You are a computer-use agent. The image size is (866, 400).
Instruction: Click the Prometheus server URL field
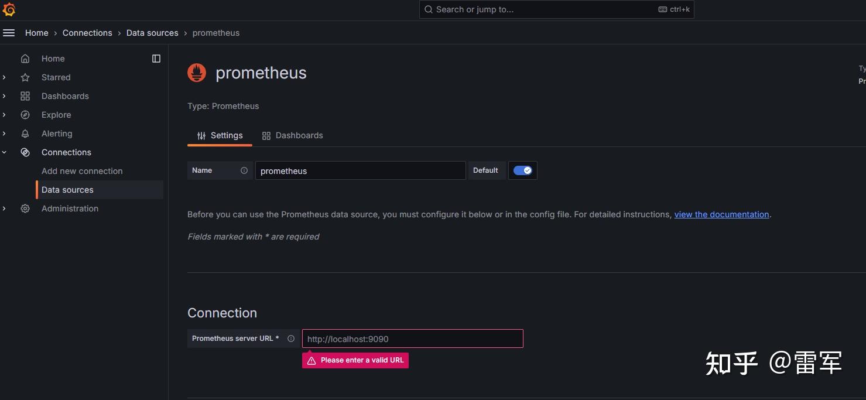pyautogui.click(x=412, y=339)
